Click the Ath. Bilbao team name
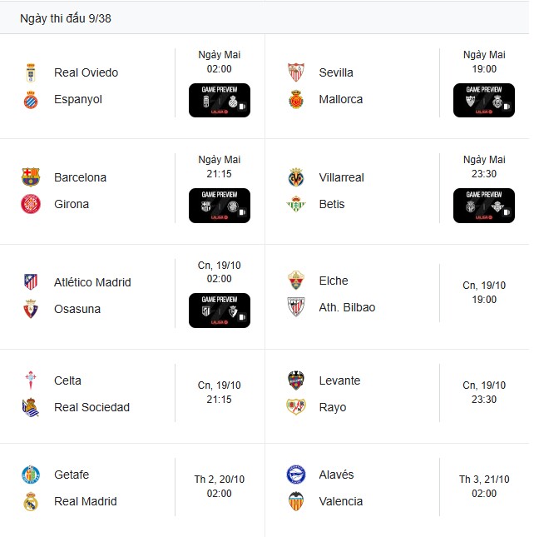Screen dimensions: 539x537 [347, 307]
